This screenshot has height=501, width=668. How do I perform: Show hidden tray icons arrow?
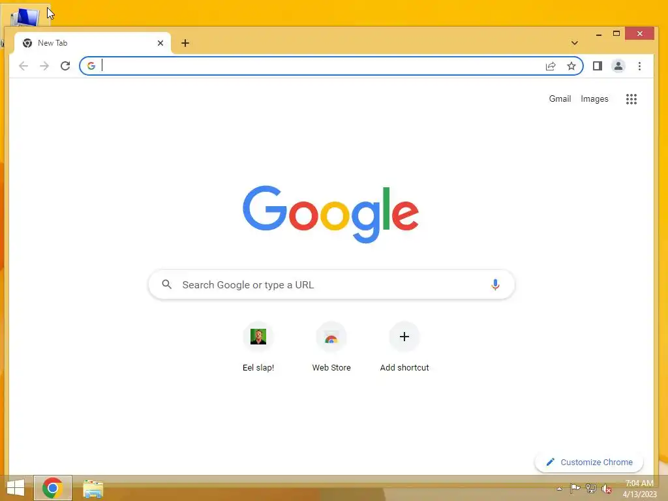[559, 489]
